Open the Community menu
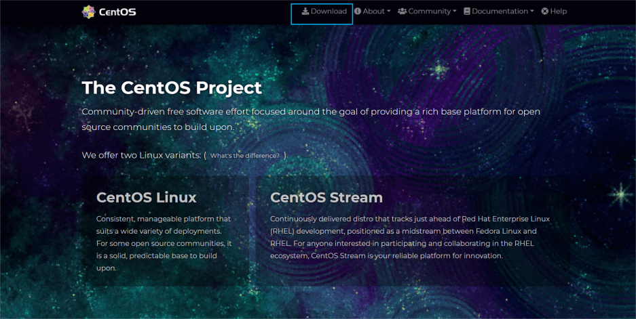The image size is (636, 319). tap(427, 12)
